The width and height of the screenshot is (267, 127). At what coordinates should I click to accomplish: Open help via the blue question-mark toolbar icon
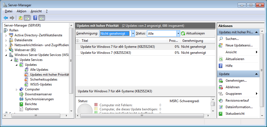click(35, 18)
